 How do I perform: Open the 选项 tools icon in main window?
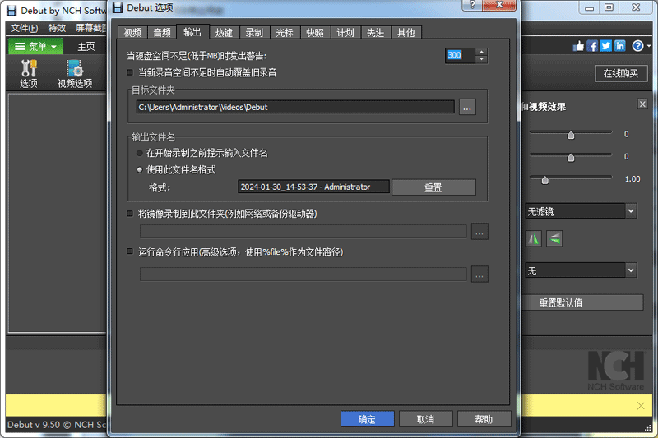click(x=29, y=74)
